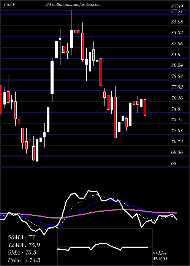
Task: Click the 73.44 price axis label
Action: (177, 120)
